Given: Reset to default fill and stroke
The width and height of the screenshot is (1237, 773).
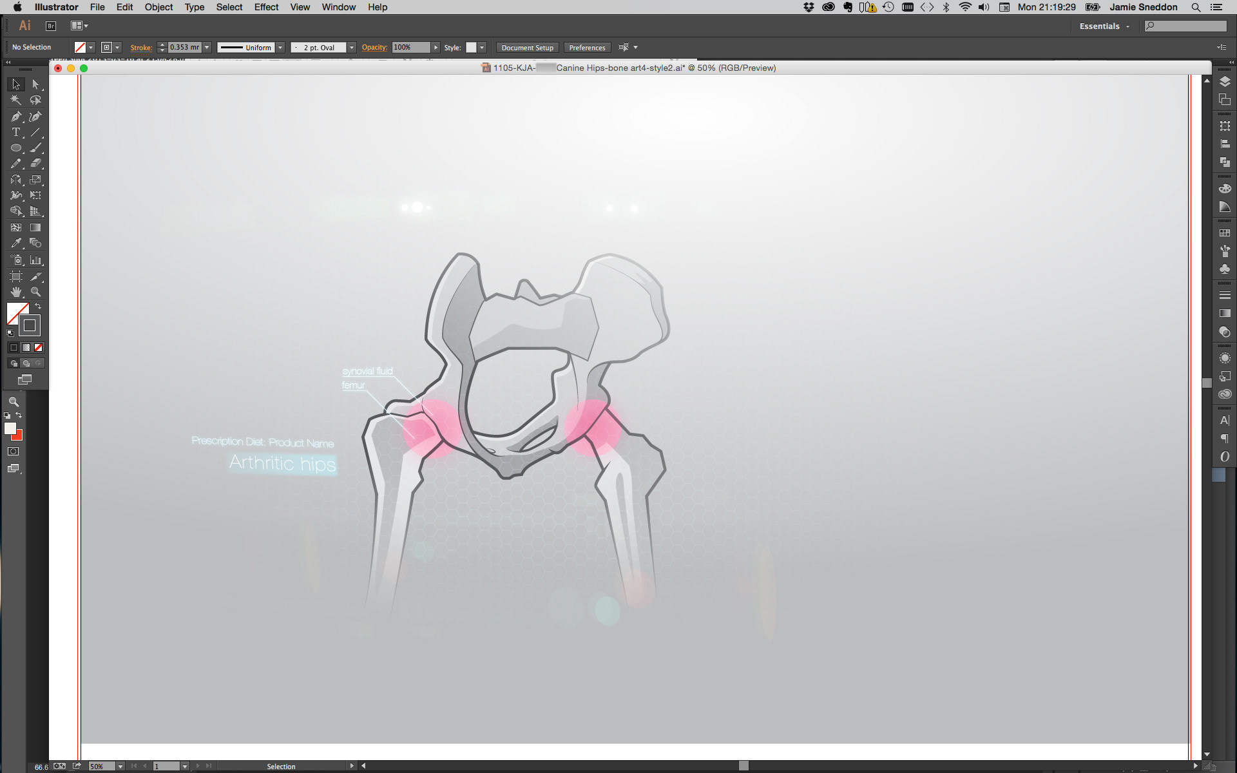Looking at the screenshot, I should pos(10,333).
